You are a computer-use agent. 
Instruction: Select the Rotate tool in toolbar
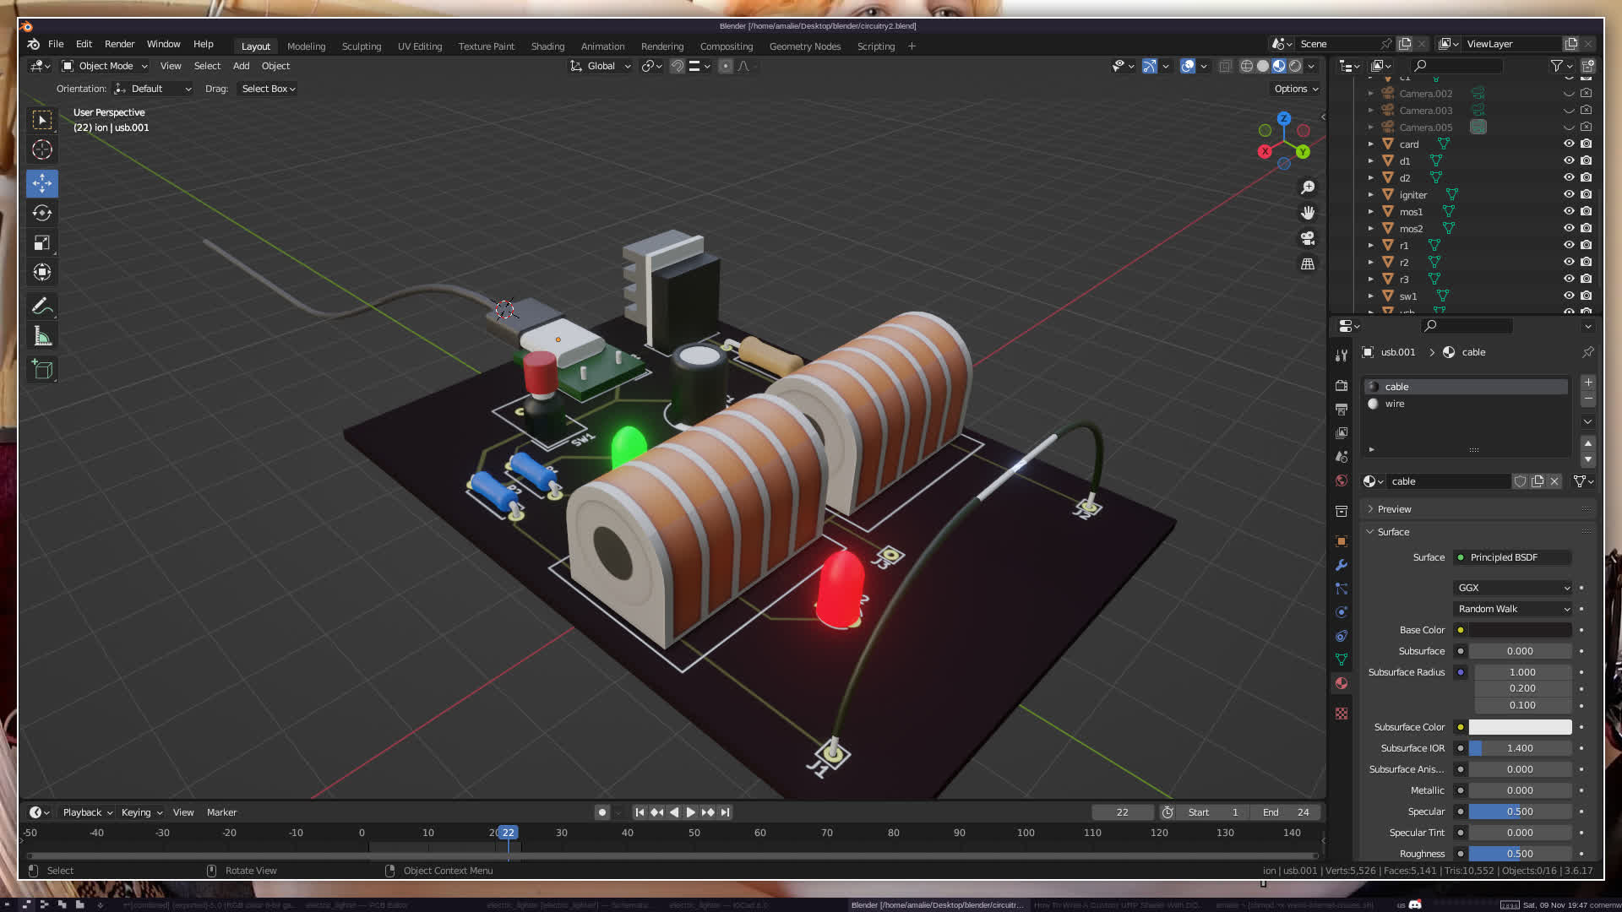(42, 213)
